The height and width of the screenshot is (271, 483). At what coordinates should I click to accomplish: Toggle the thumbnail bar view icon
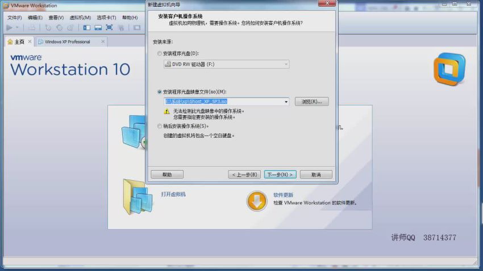point(98,28)
